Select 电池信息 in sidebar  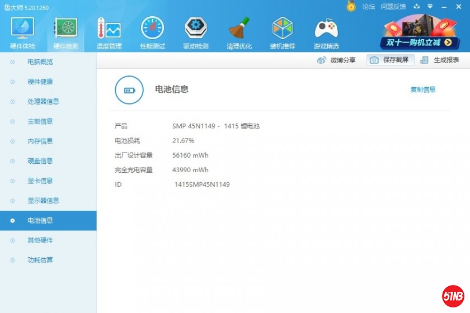[48, 220]
